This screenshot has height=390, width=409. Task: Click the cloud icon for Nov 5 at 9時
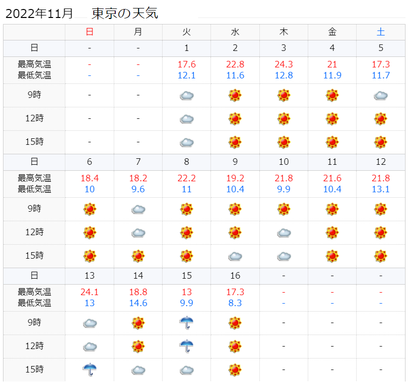point(381,95)
